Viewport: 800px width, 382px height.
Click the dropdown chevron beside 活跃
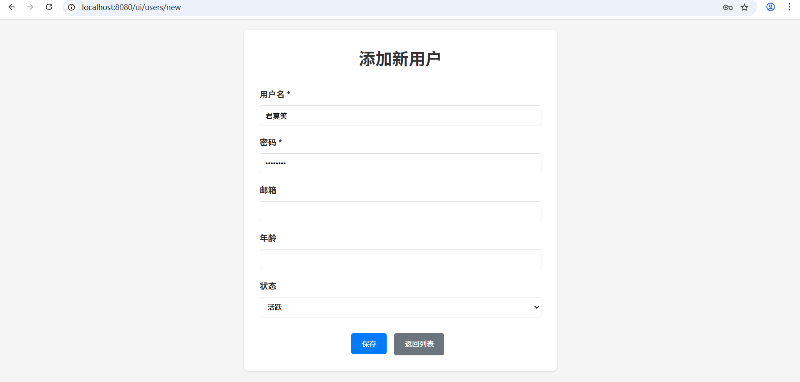click(x=536, y=307)
